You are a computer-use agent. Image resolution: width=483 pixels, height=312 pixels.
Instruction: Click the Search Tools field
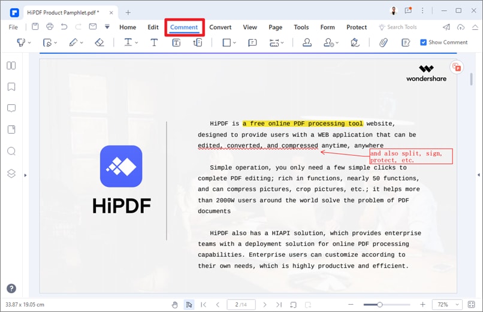398,27
